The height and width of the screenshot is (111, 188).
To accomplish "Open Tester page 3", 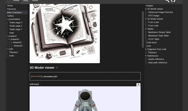I will coord(16,23).
